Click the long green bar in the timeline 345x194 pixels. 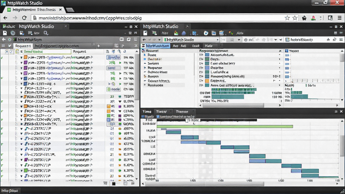[x=225, y=127]
